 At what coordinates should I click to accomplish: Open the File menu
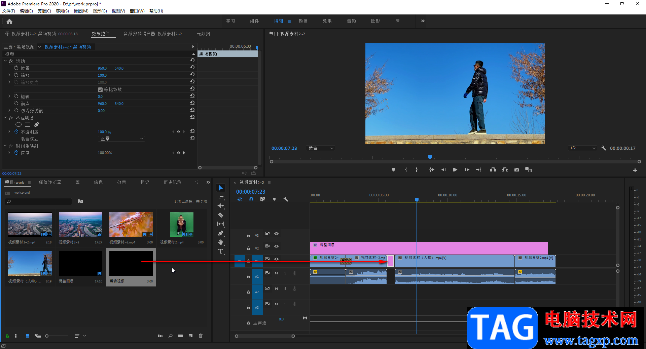point(9,11)
